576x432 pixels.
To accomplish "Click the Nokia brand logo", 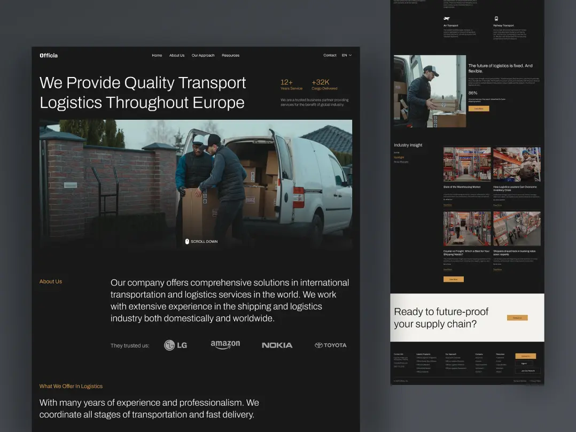I will pyautogui.click(x=277, y=345).
